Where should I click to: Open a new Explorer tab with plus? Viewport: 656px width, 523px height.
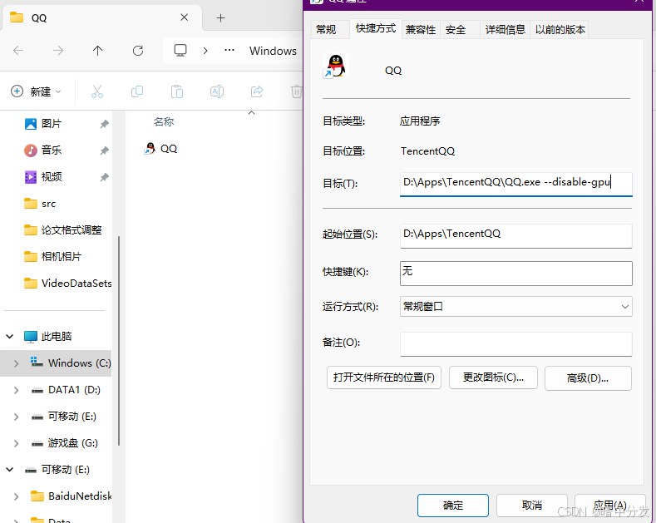click(220, 17)
